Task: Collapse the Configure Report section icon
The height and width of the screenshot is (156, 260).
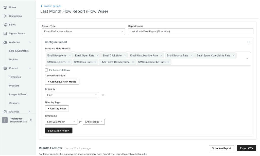Action: (249, 42)
